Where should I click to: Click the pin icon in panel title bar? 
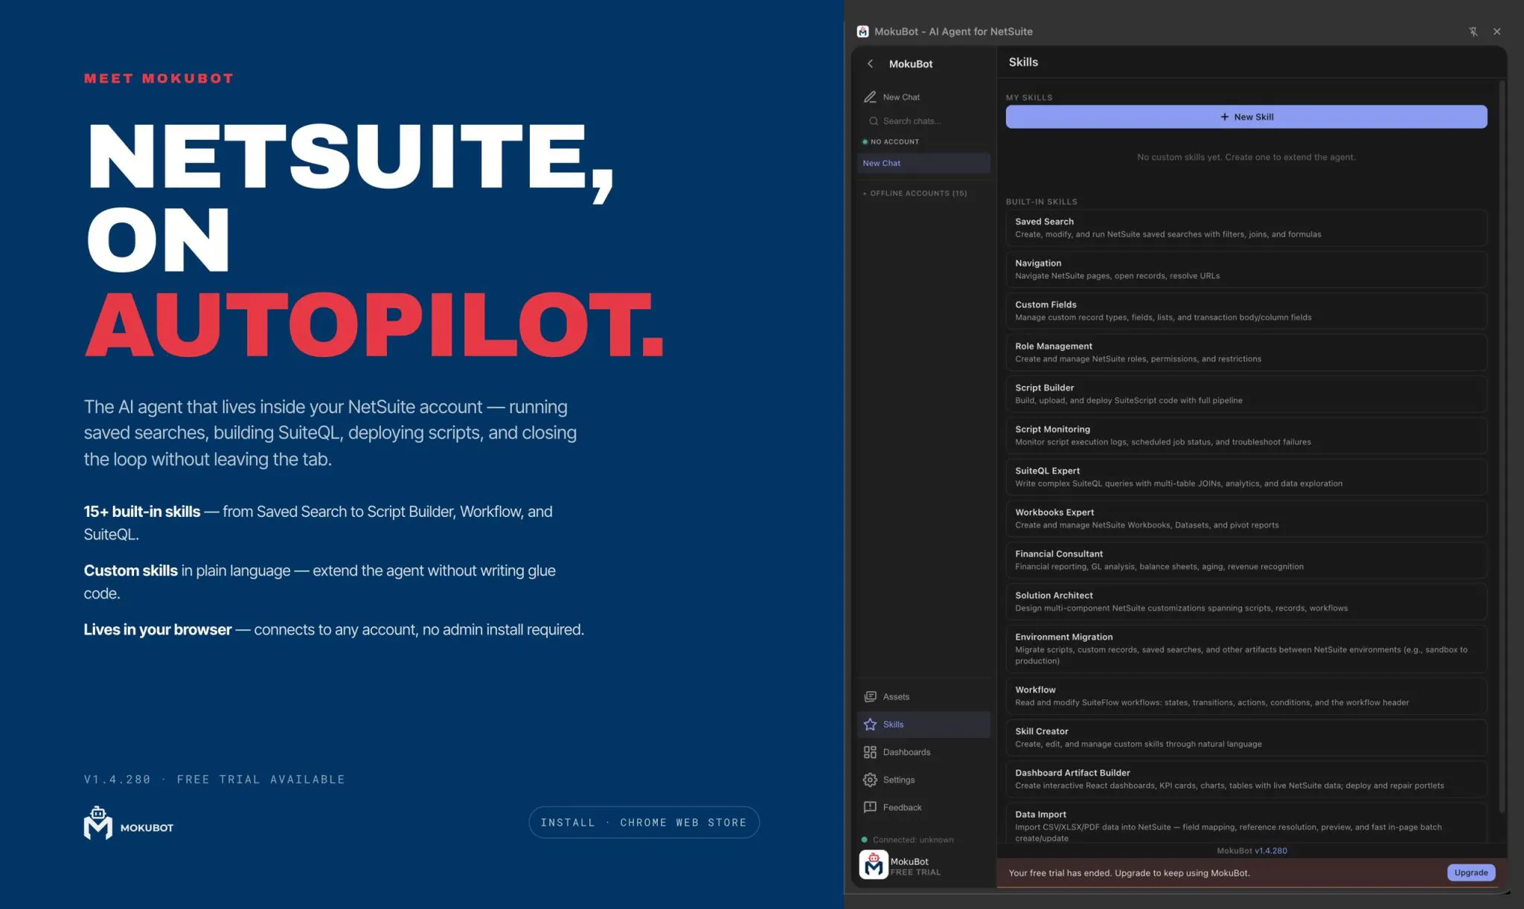pos(1473,31)
